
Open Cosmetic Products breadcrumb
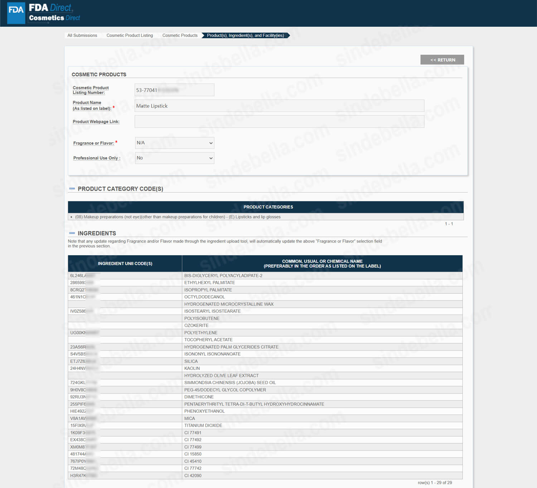coord(180,35)
